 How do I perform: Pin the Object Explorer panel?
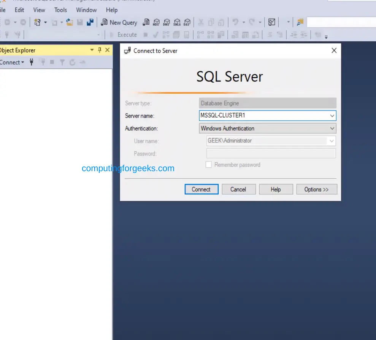[100, 50]
